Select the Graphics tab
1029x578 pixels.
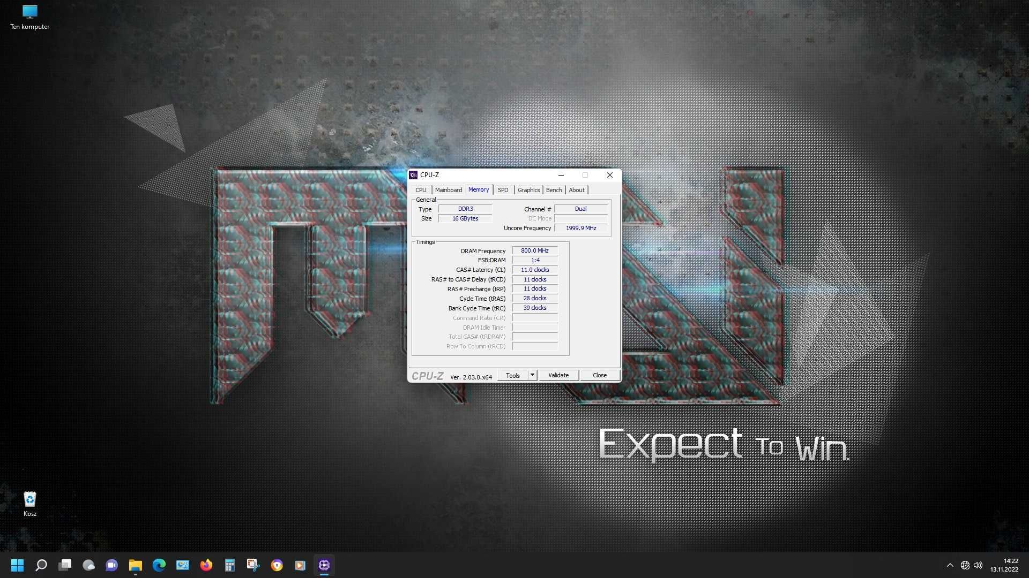coord(528,189)
